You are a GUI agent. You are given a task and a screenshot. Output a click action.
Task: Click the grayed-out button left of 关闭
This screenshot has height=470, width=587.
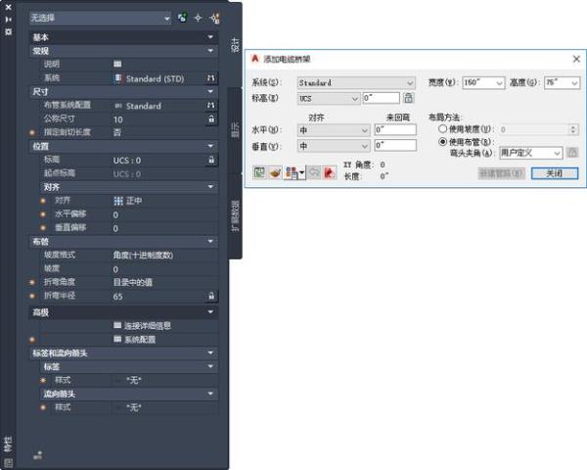tap(501, 173)
